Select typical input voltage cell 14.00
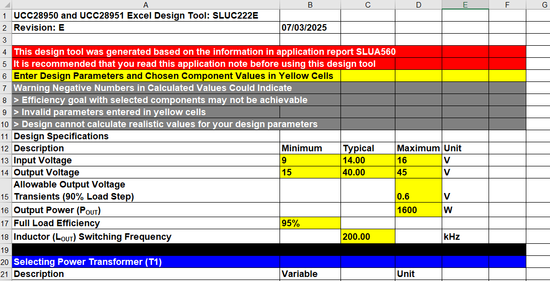The width and height of the screenshot is (550, 281). tap(368, 160)
